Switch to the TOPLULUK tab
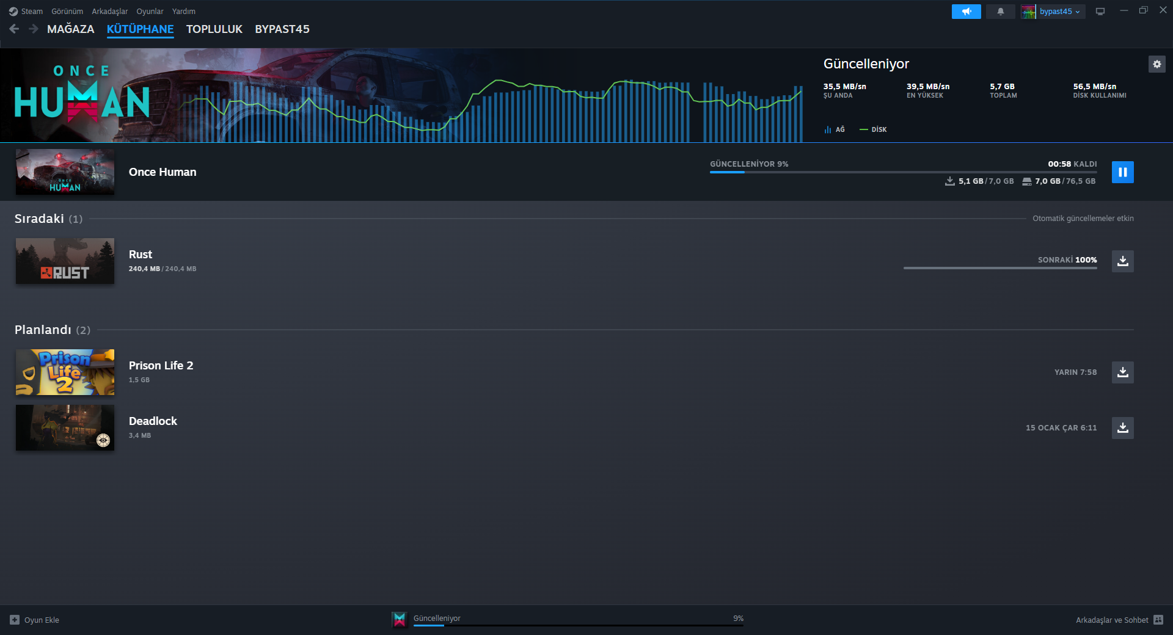 click(x=214, y=29)
